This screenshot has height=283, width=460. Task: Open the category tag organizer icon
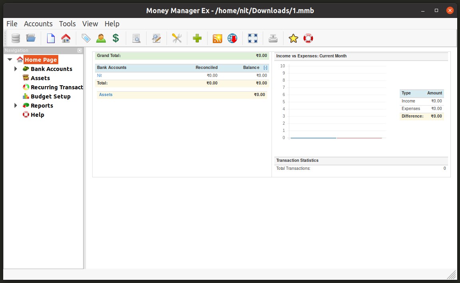86,38
